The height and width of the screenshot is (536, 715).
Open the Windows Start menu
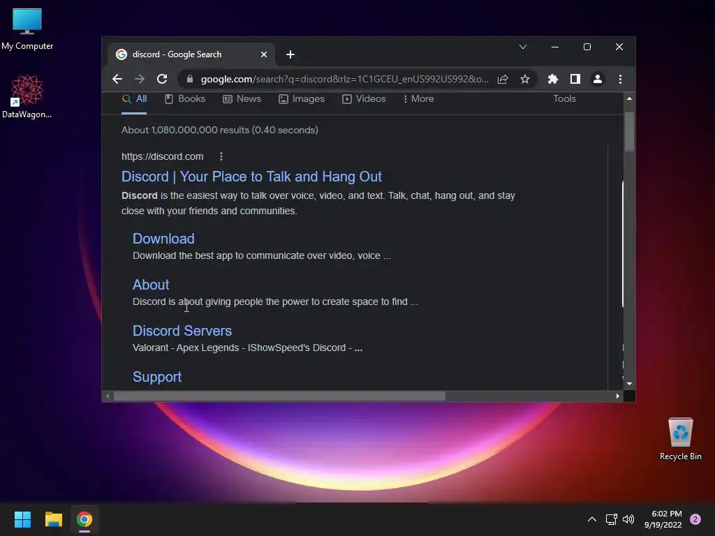coord(22,519)
